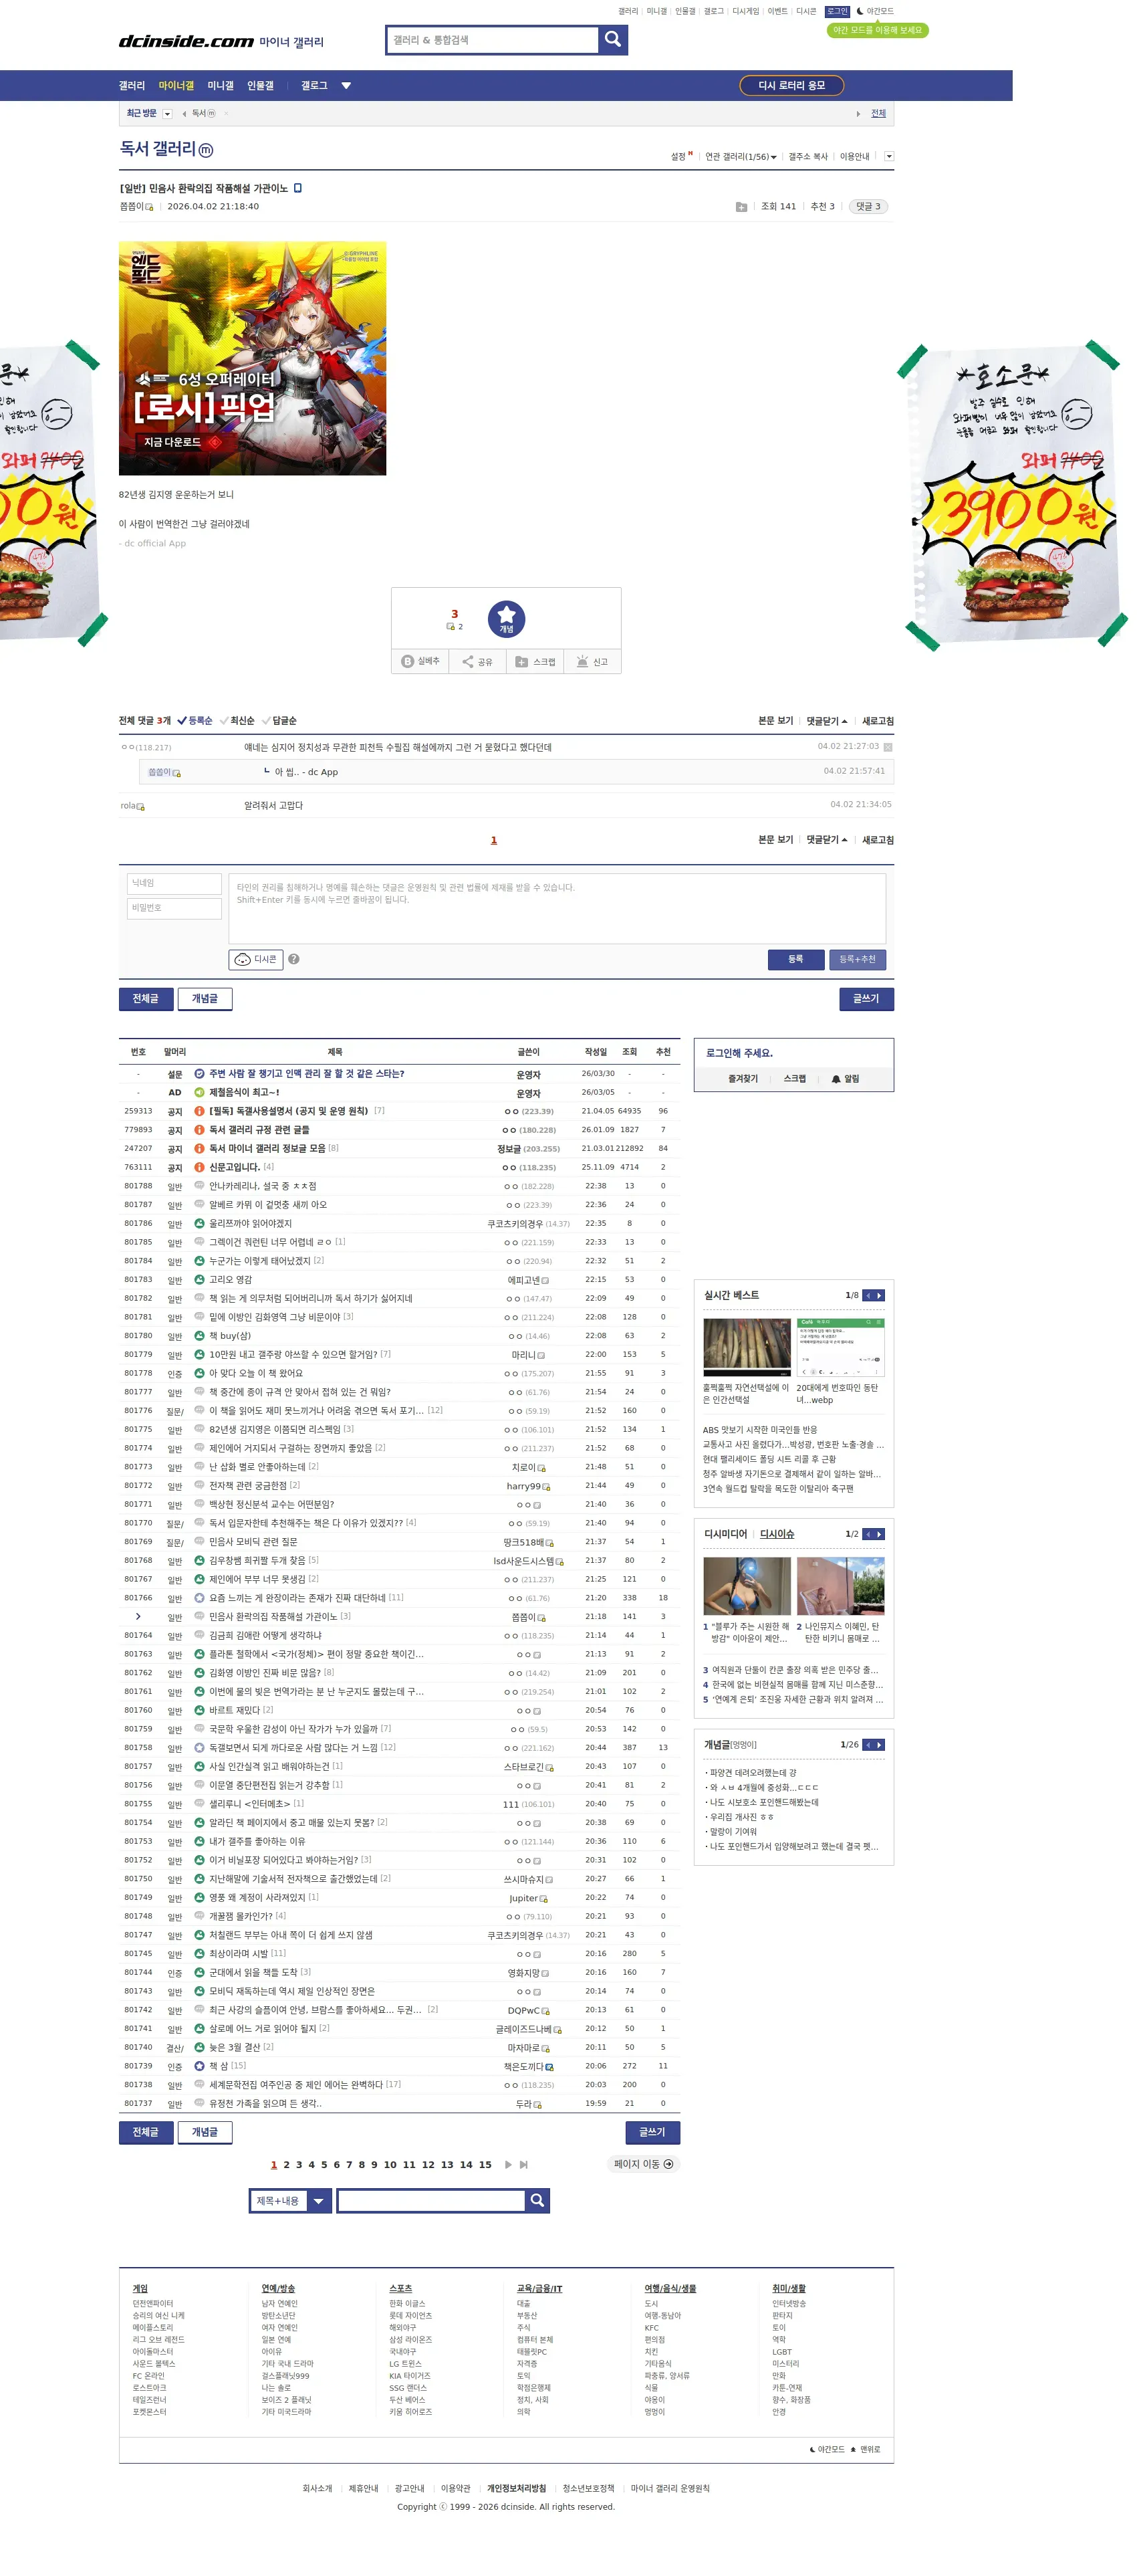The height and width of the screenshot is (2576, 1137).
Task: Click the dcinside.com logo
Action: [186, 41]
